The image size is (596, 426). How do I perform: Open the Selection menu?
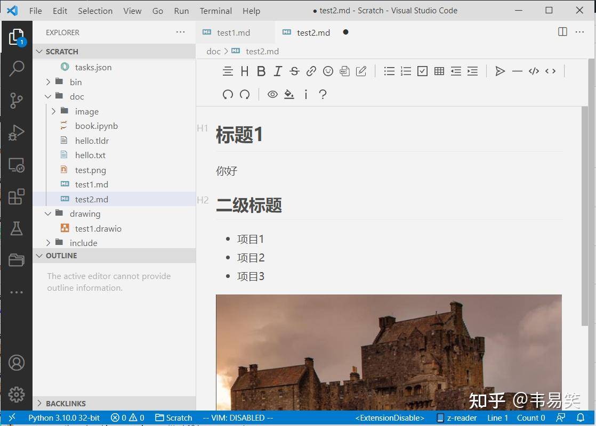(95, 11)
